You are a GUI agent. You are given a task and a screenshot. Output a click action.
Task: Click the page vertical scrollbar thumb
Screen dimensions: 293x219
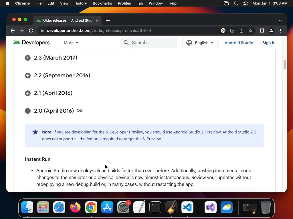[x=285, y=64]
